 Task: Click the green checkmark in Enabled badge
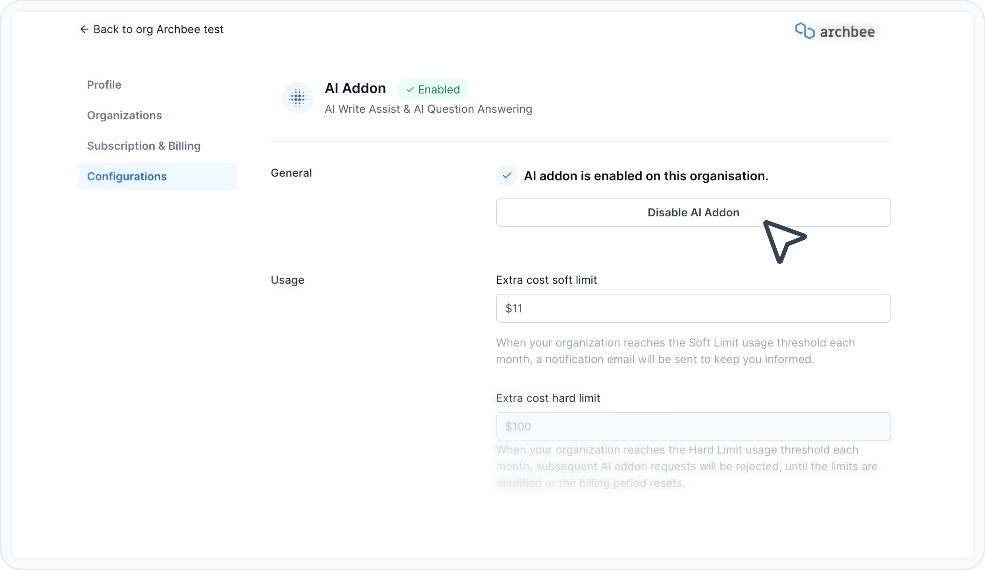[411, 89]
